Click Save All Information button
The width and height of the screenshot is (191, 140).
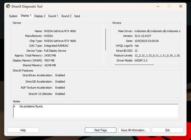[x=134, y=130]
